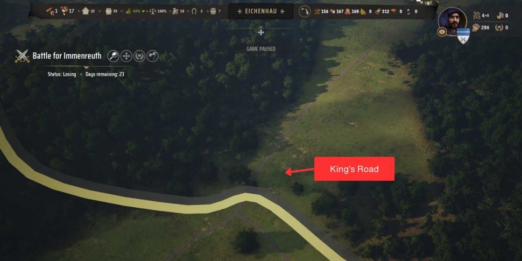Image resolution: width=522 pixels, height=261 pixels.
Task: Click the influence fist icon showing 286
Action: pos(475,27)
